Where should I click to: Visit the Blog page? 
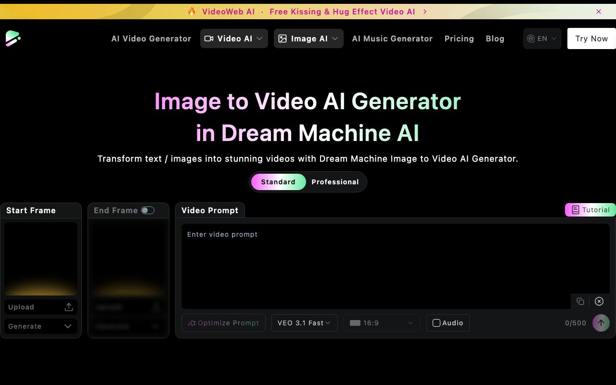tap(495, 38)
